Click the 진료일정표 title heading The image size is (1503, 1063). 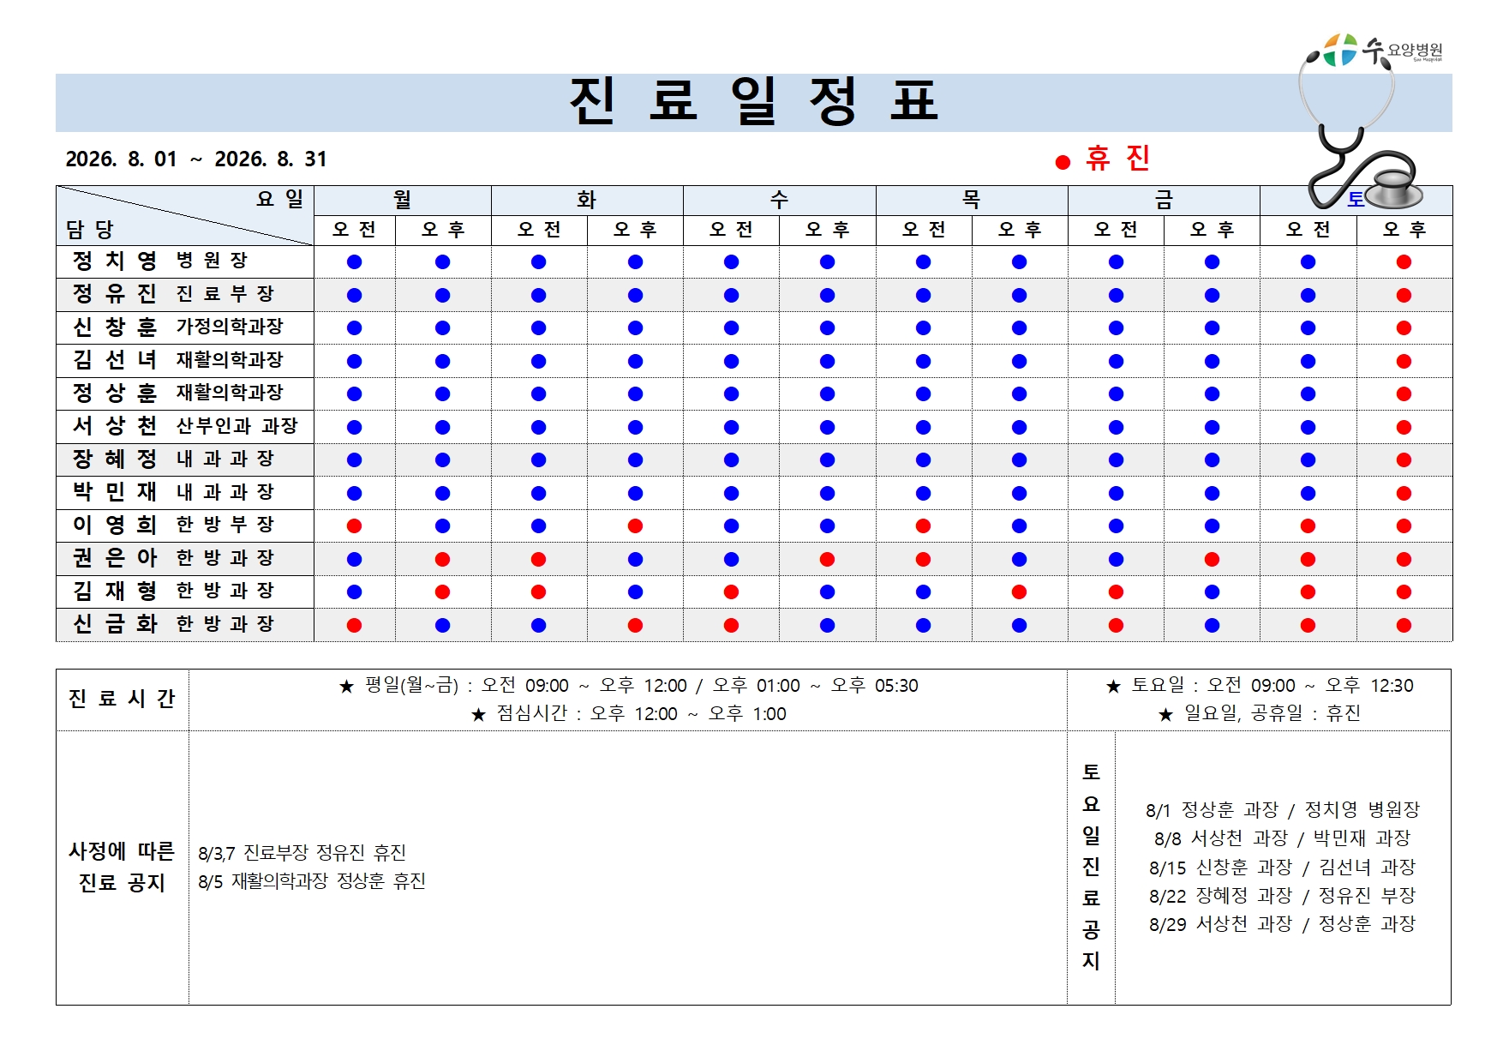point(754,101)
